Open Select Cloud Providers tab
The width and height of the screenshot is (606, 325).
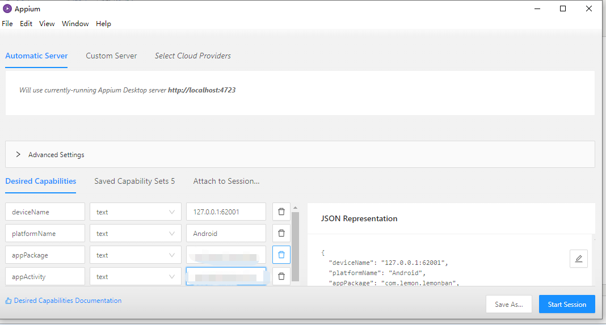pos(193,56)
